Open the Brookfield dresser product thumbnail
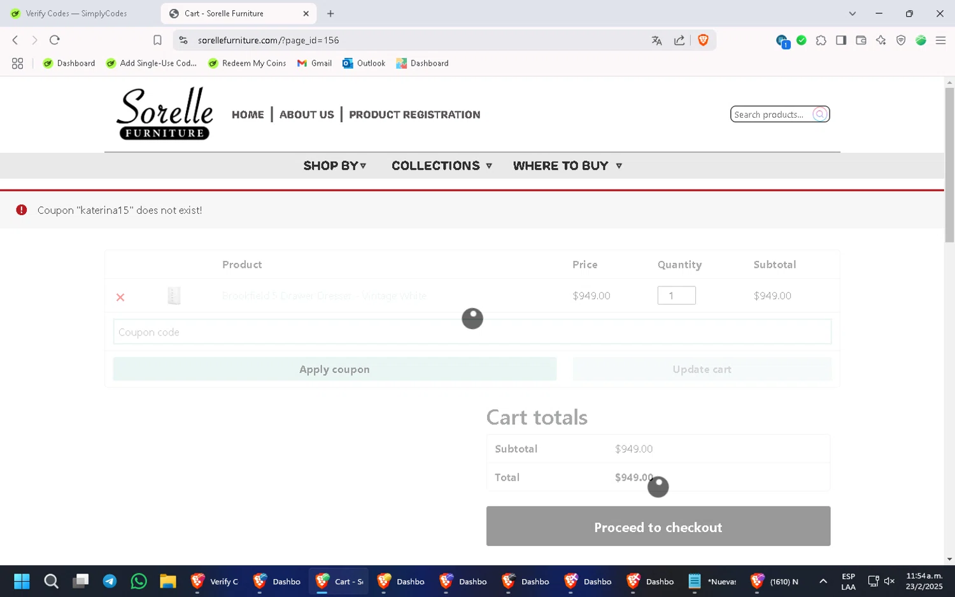Image resolution: width=955 pixels, height=597 pixels. [174, 295]
